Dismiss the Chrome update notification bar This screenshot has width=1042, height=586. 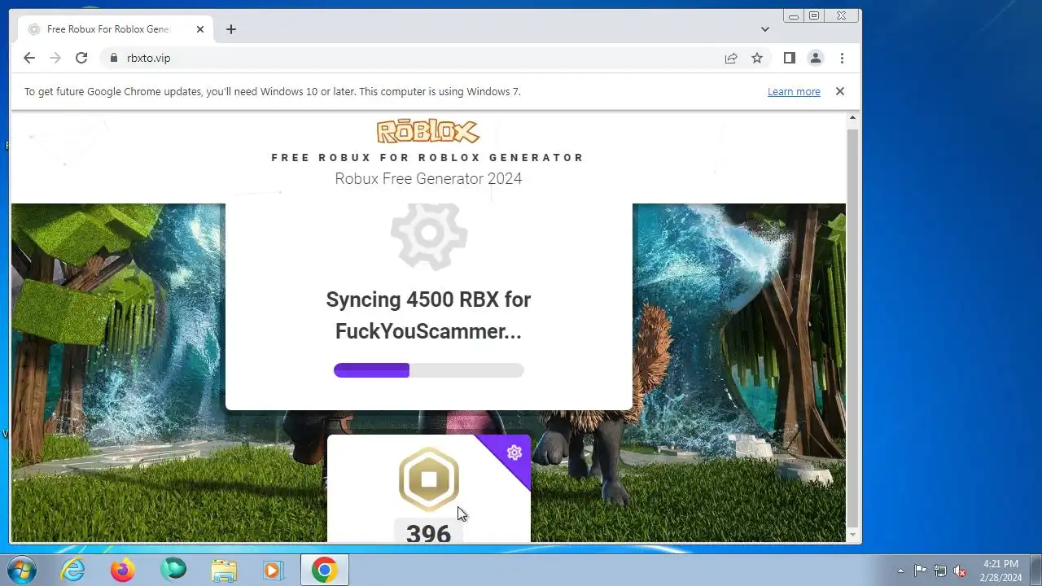[840, 91]
